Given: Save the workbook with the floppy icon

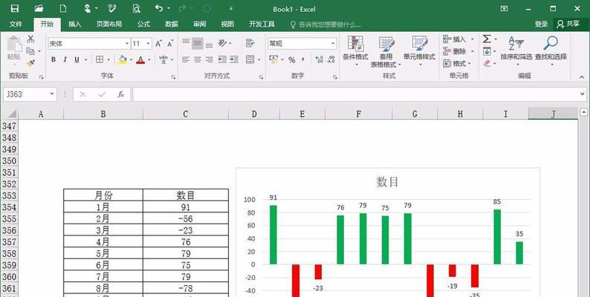Looking at the screenshot, I should pyautogui.click(x=15, y=8).
